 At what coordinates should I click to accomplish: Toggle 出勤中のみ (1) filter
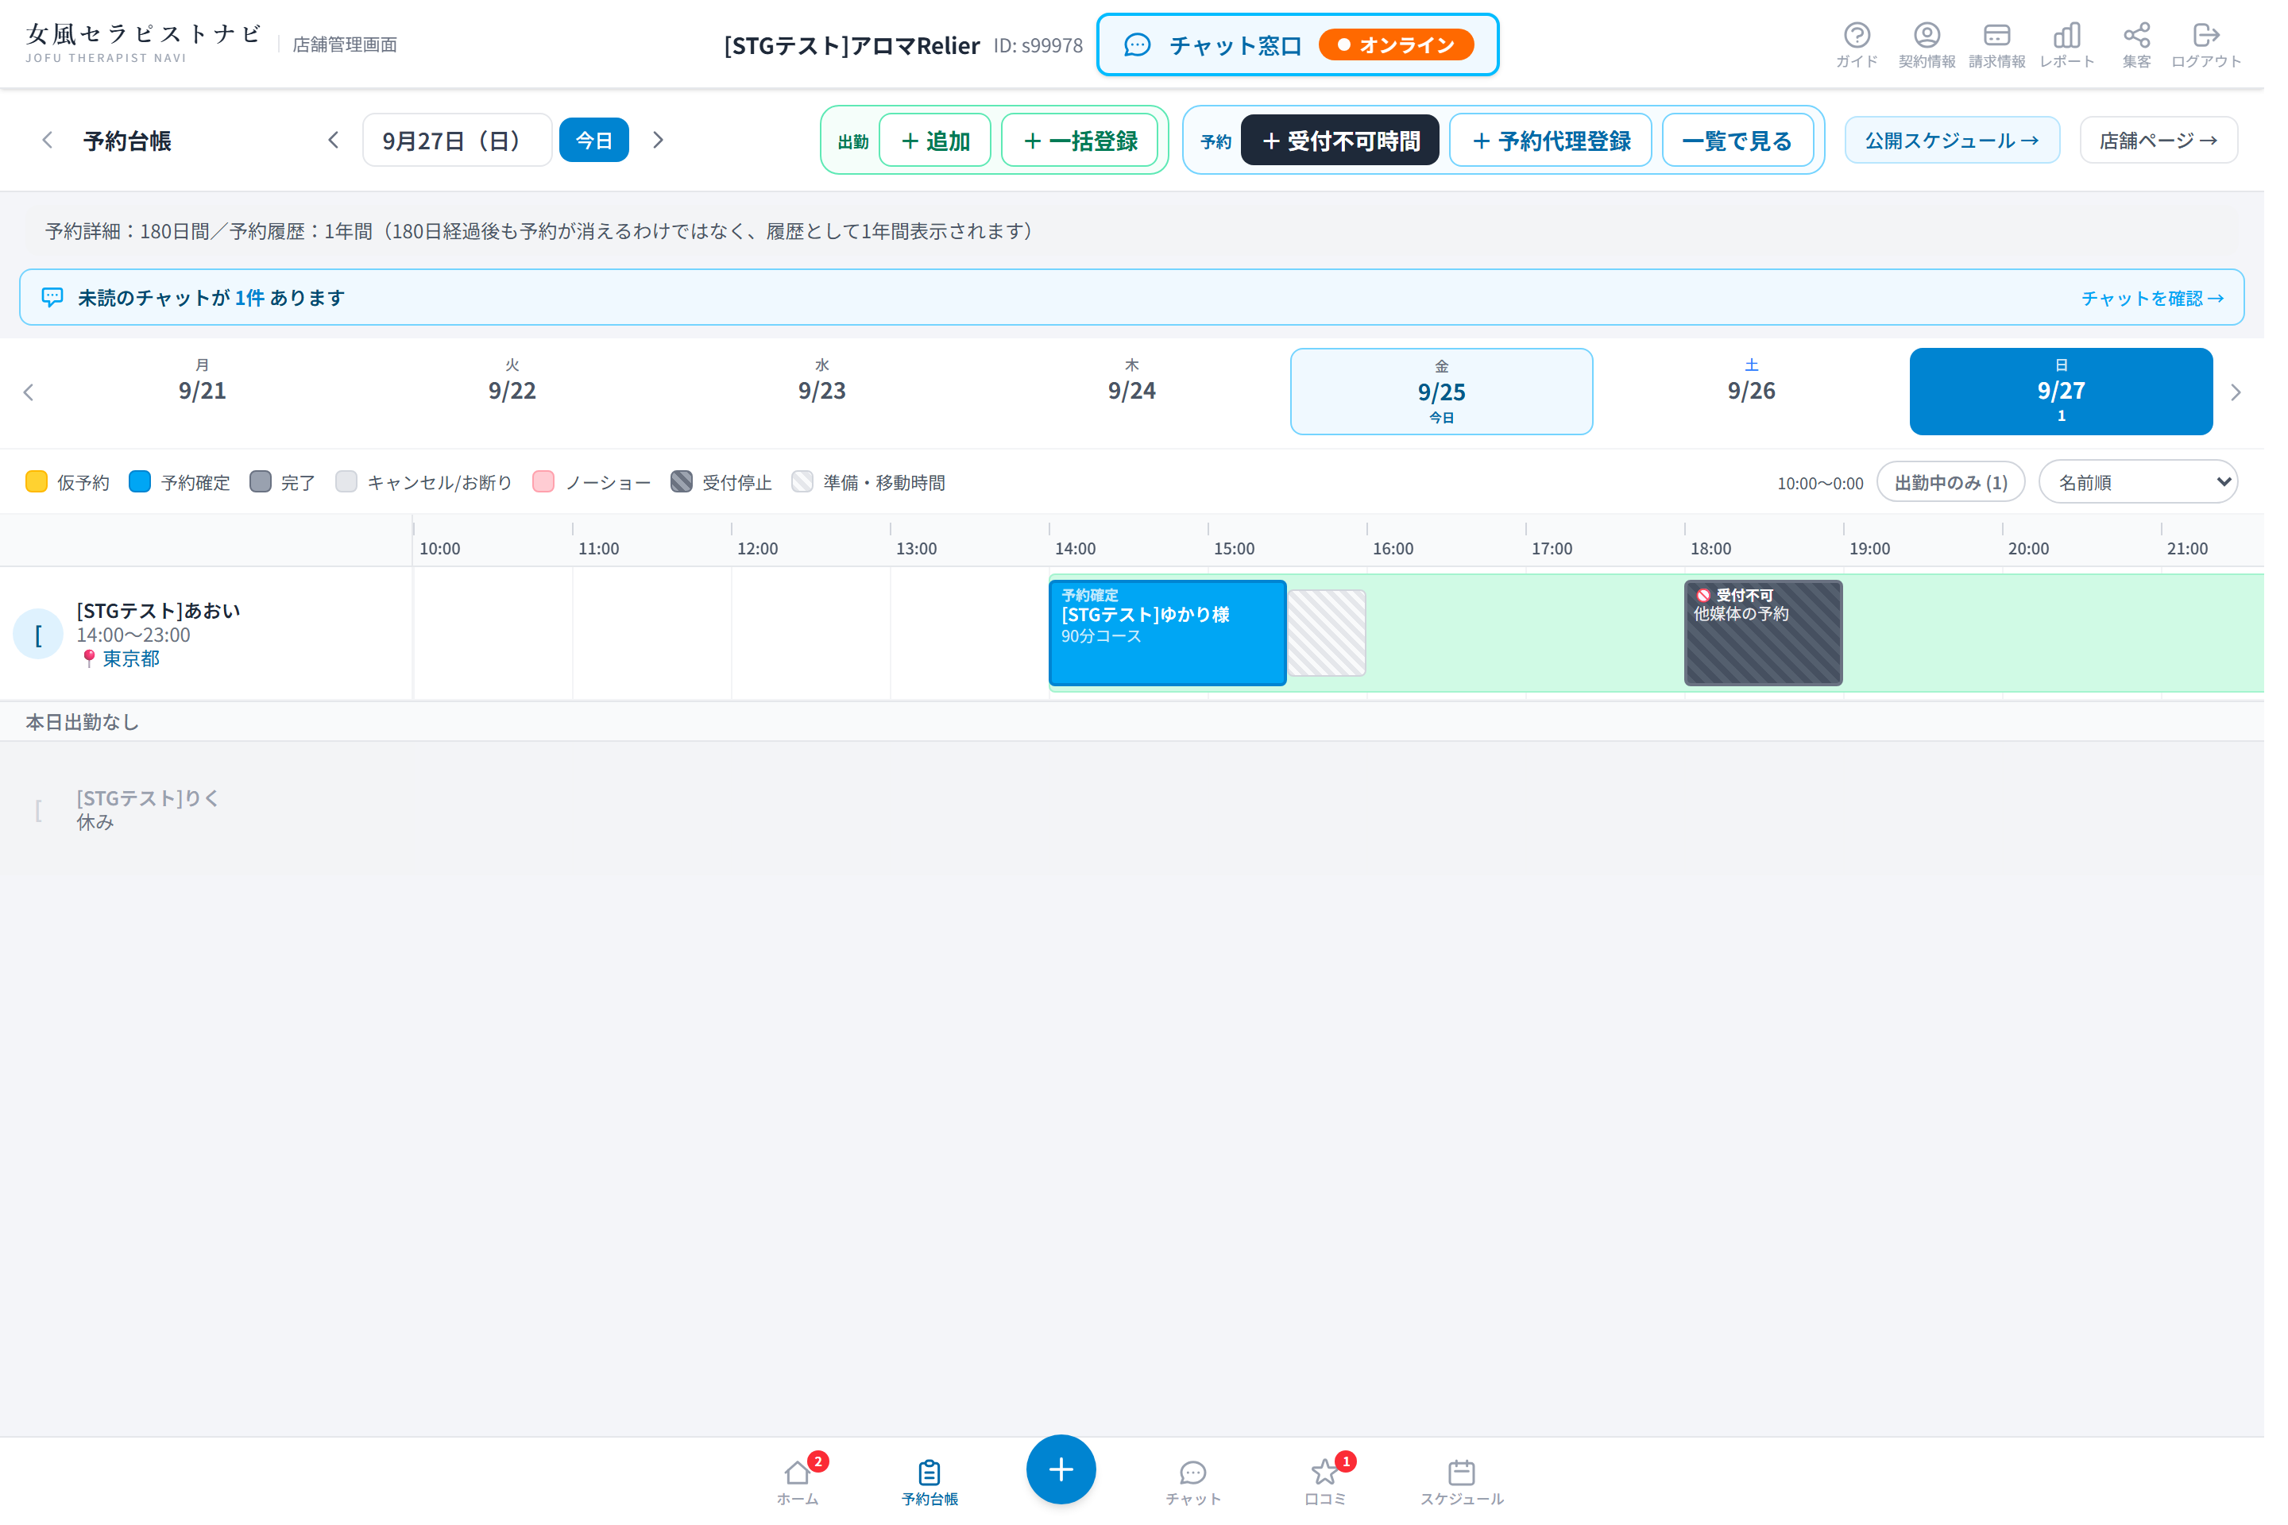click(1971, 487)
